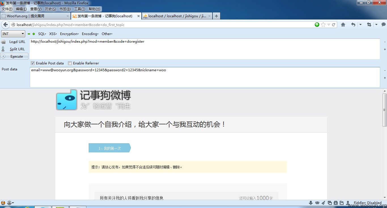Image resolution: width=387 pixels, height=208 pixels.
Task: Shrink URL field with minus control
Action: [x=385, y=42]
